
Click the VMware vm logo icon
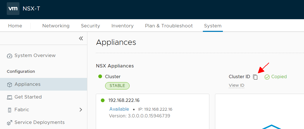13,9
